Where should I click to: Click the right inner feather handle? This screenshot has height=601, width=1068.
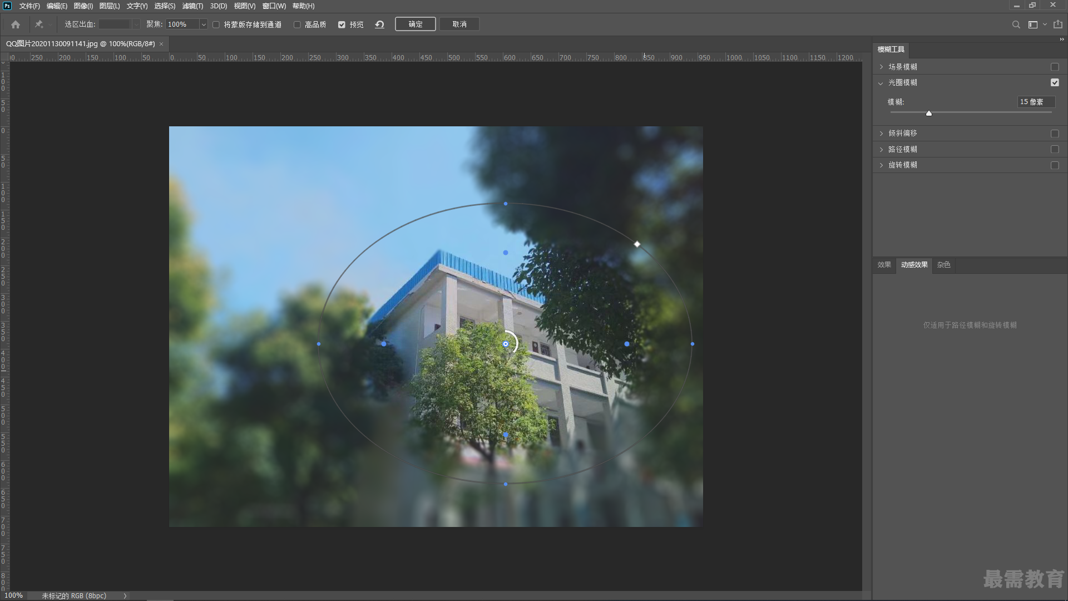pos(627,344)
